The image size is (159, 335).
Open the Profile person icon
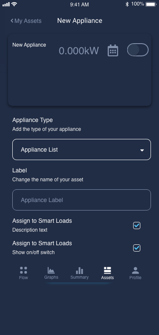[135, 270]
